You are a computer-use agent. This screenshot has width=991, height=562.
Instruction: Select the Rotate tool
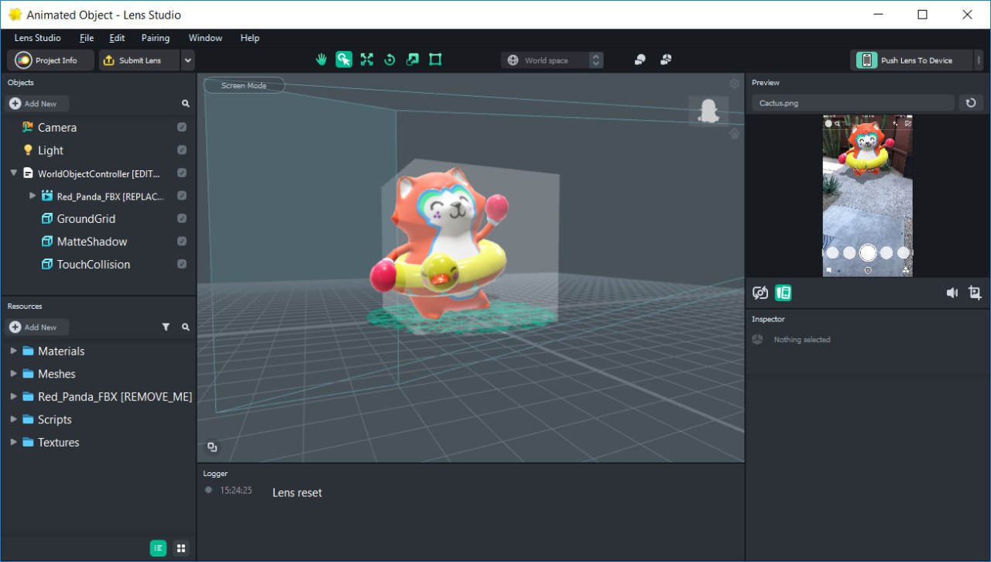click(x=389, y=60)
